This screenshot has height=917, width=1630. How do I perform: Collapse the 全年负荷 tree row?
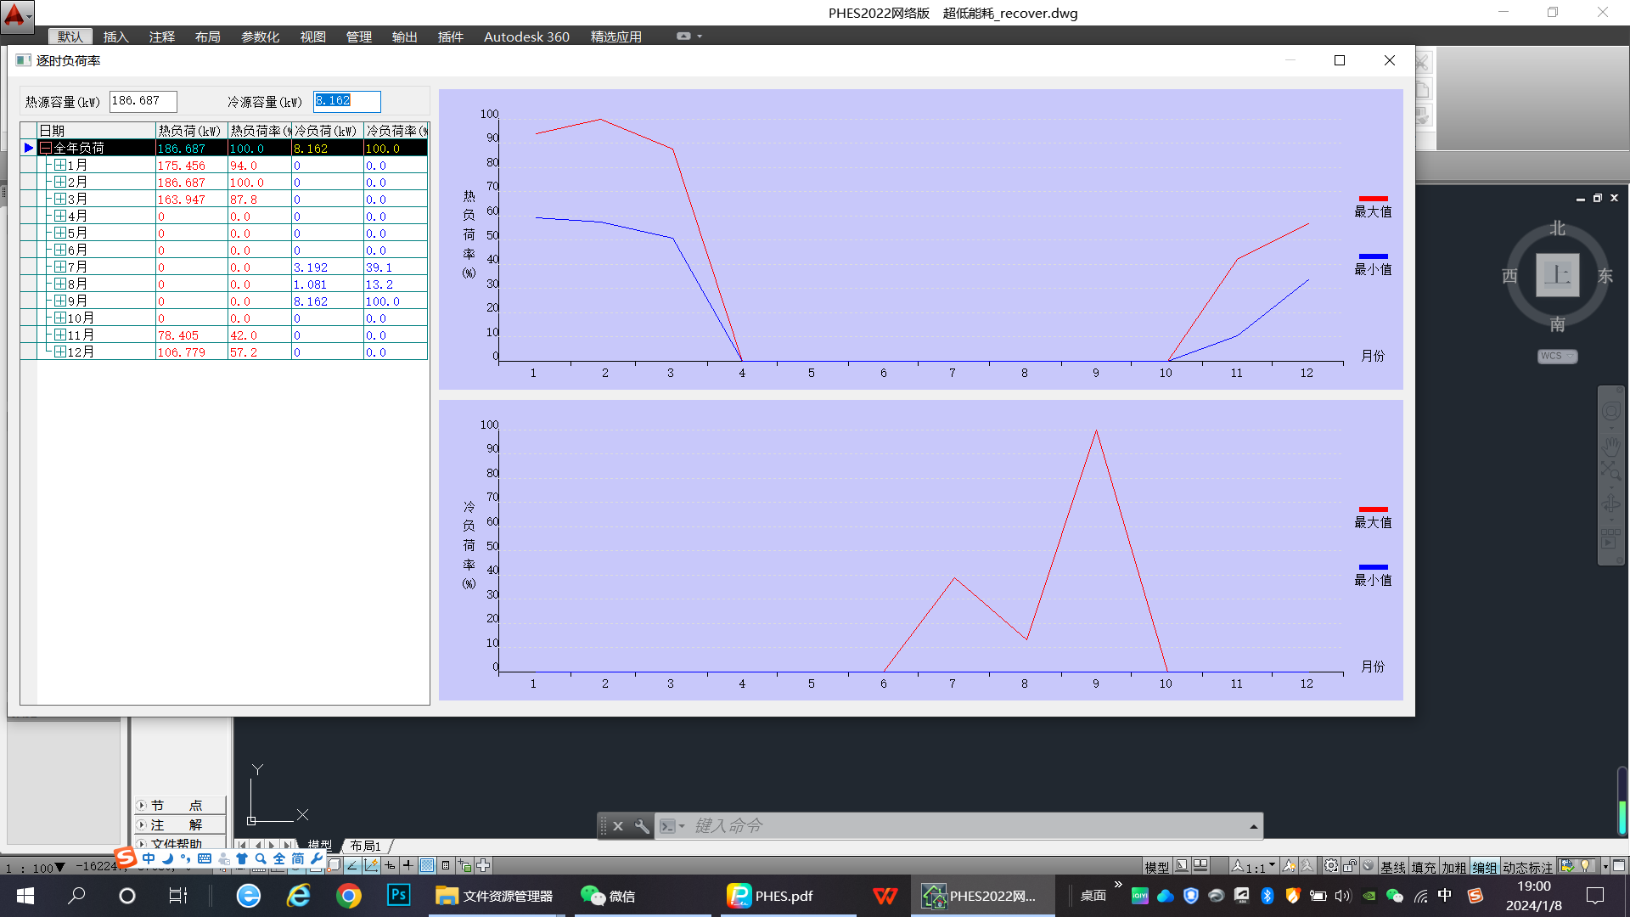pos(46,148)
